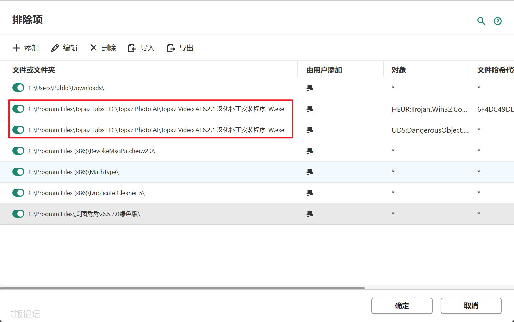Select the 美图秀秀v6.5.7.0绿色版 path row

(84, 214)
